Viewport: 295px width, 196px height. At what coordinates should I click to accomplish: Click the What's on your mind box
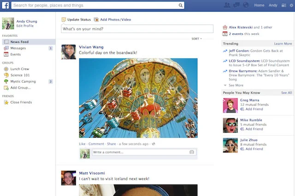click(x=137, y=29)
